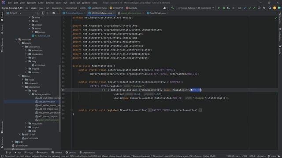Open the Refactor menu
This screenshot has height=158, width=282.
point(50,3)
